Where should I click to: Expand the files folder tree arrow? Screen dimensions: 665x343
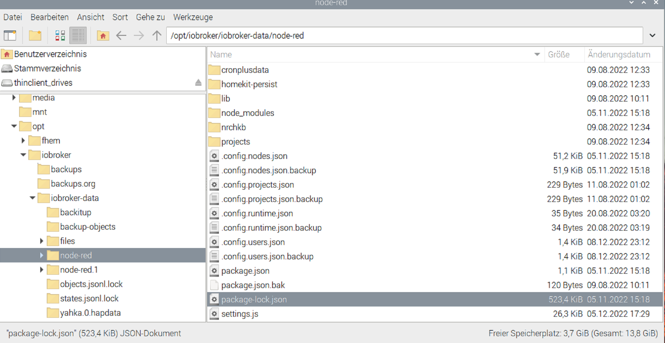[42, 241]
